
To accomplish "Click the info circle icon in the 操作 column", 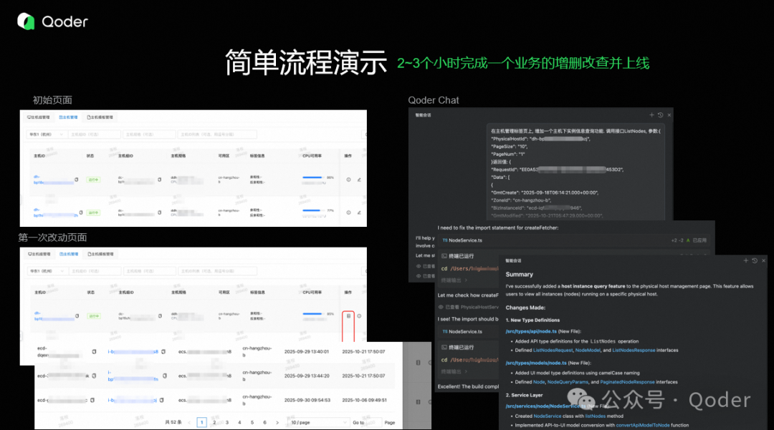I will [348, 179].
